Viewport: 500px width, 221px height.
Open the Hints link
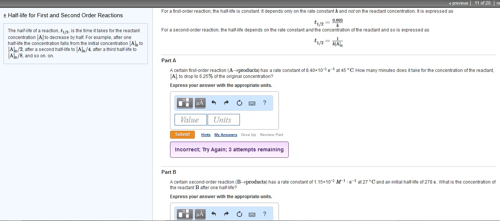(206, 135)
